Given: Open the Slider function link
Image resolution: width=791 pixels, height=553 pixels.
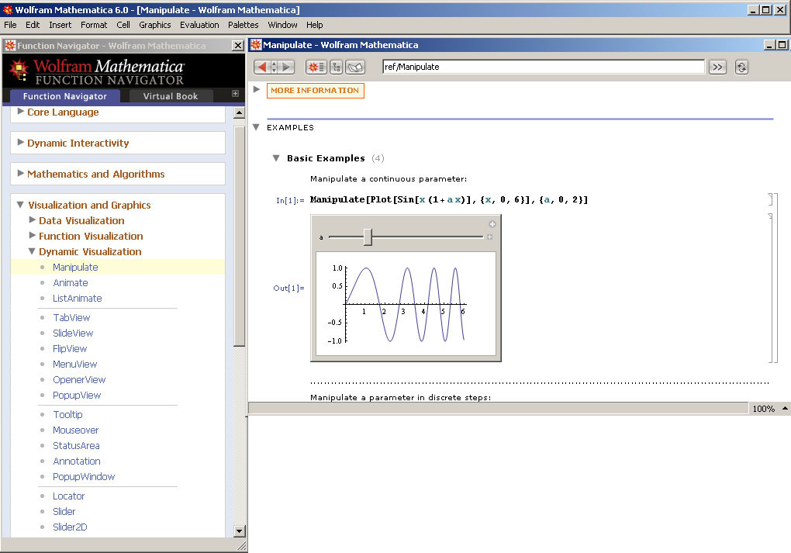Looking at the screenshot, I should [x=64, y=512].
